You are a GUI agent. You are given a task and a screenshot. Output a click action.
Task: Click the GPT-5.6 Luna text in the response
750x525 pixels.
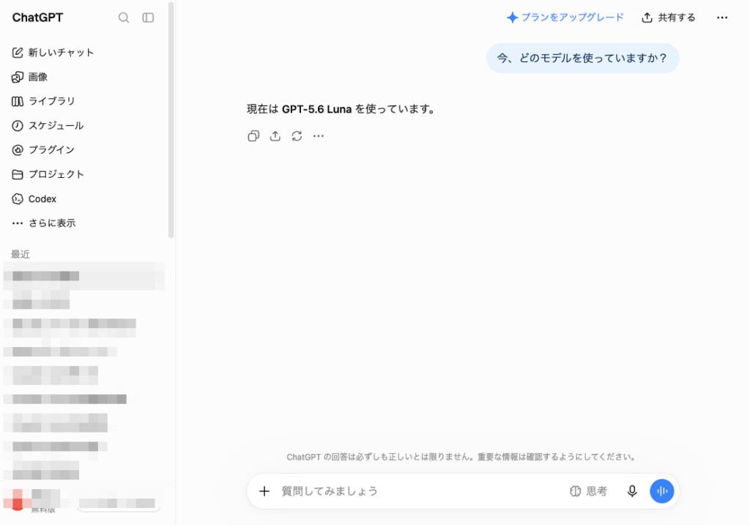pos(316,110)
